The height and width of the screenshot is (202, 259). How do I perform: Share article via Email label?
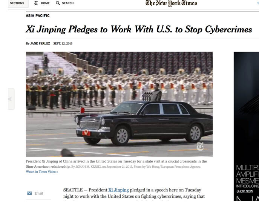click(x=39, y=193)
